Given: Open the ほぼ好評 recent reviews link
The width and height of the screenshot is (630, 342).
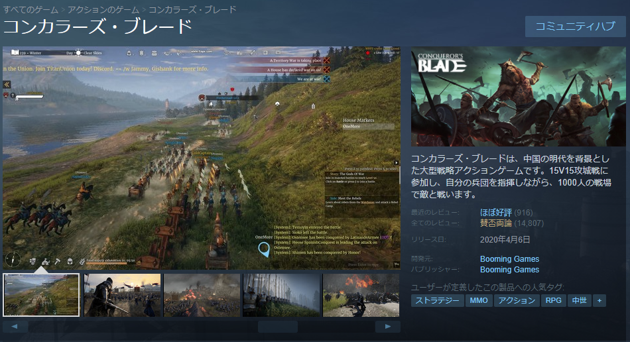Looking at the screenshot, I should (496, 212).
